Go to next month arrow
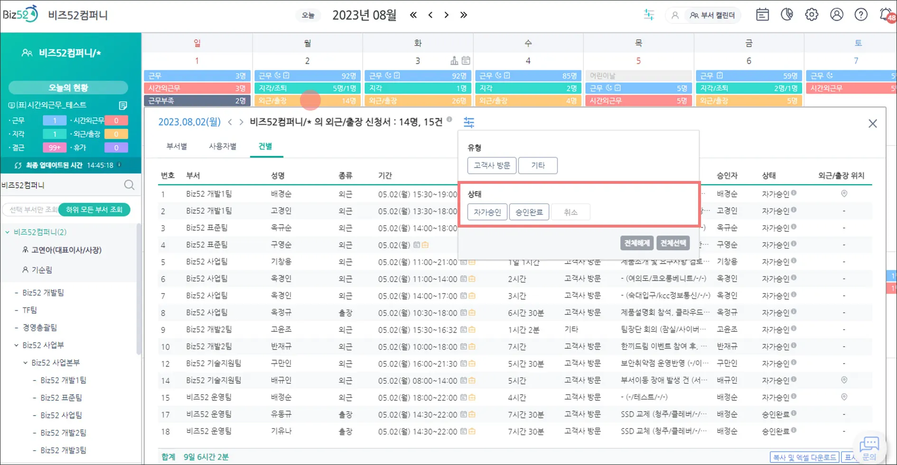 tap(447, 15)
